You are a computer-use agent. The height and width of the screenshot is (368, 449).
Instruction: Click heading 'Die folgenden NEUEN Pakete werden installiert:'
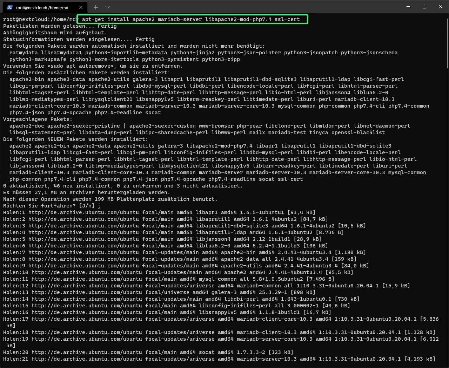(76, 139)
